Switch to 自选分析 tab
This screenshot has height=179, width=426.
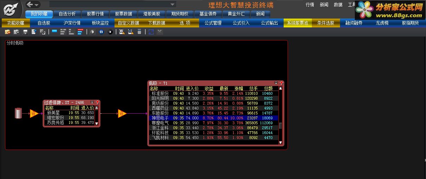click(67, 14)
